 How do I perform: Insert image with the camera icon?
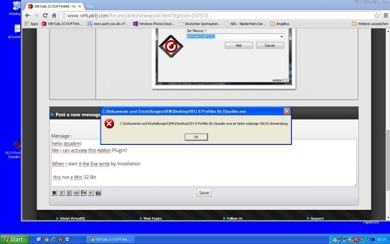98,193
